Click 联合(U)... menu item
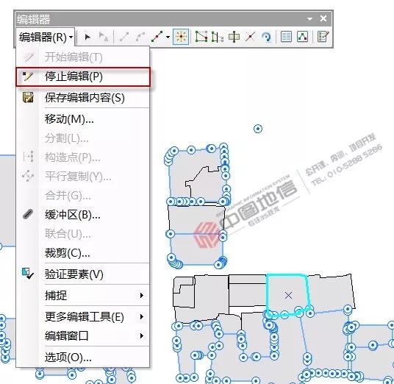This screenshot has height=384, width=394. (x=83, y=234)
